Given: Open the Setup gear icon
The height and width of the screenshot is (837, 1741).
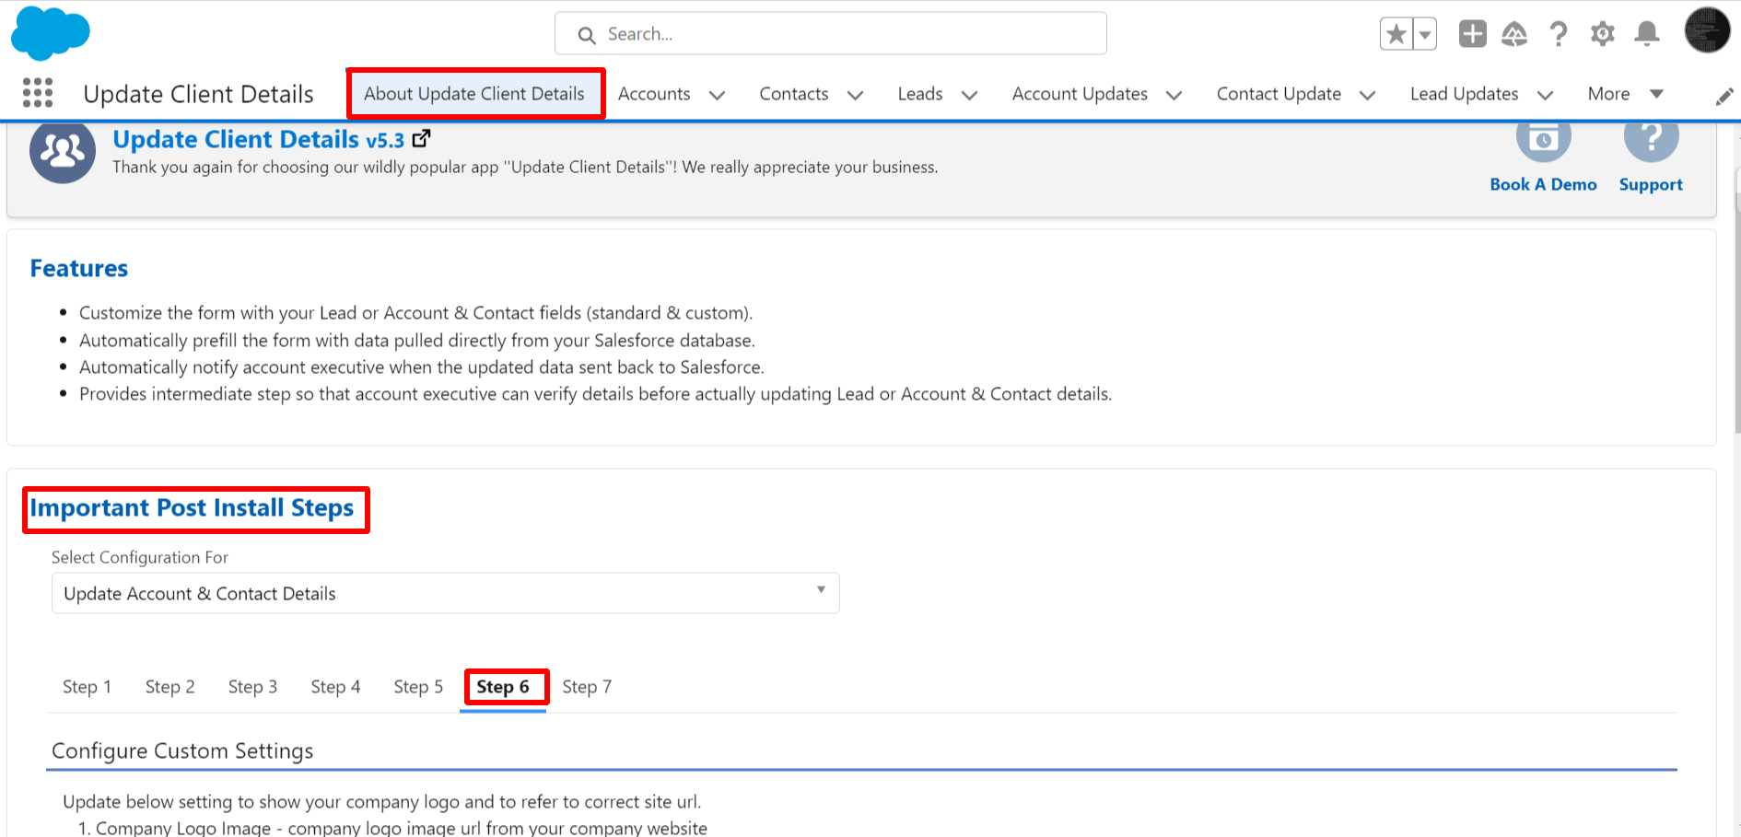Looking at the screenshot, I should tap(1603, 35).
